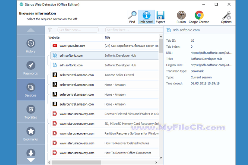Select How To Recover Deleted Pictures row
Screen dimensions: 248x165
click(x=104, y=143)
